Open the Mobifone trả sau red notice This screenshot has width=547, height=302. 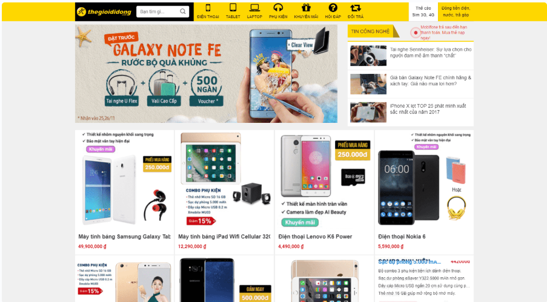coord(443,33)
